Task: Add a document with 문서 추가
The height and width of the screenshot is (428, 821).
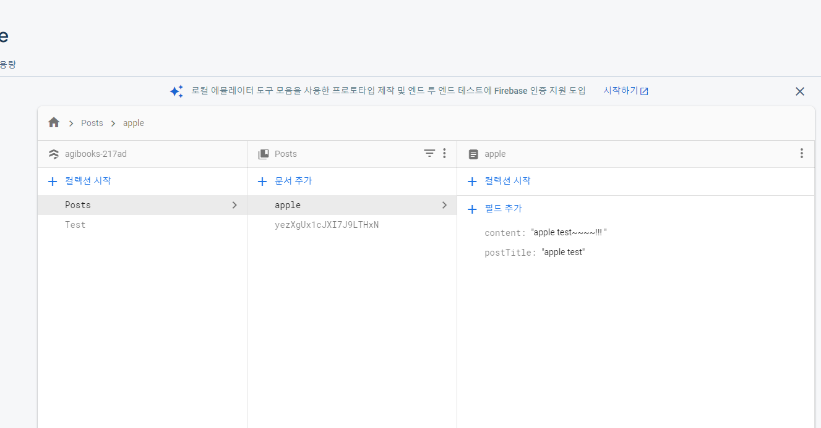Action: [x=293, y=181]
